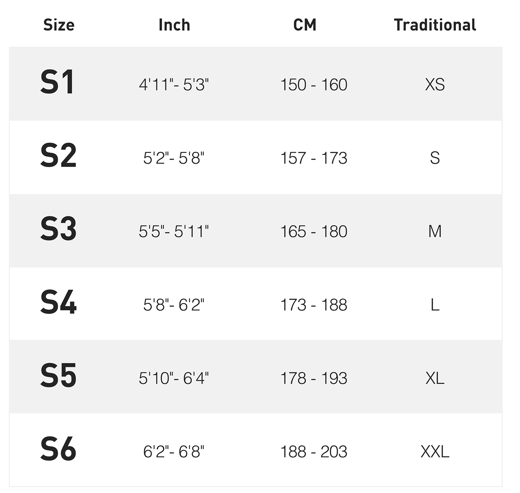Click the 173 - 188 CM cell

tap(314, 305)
